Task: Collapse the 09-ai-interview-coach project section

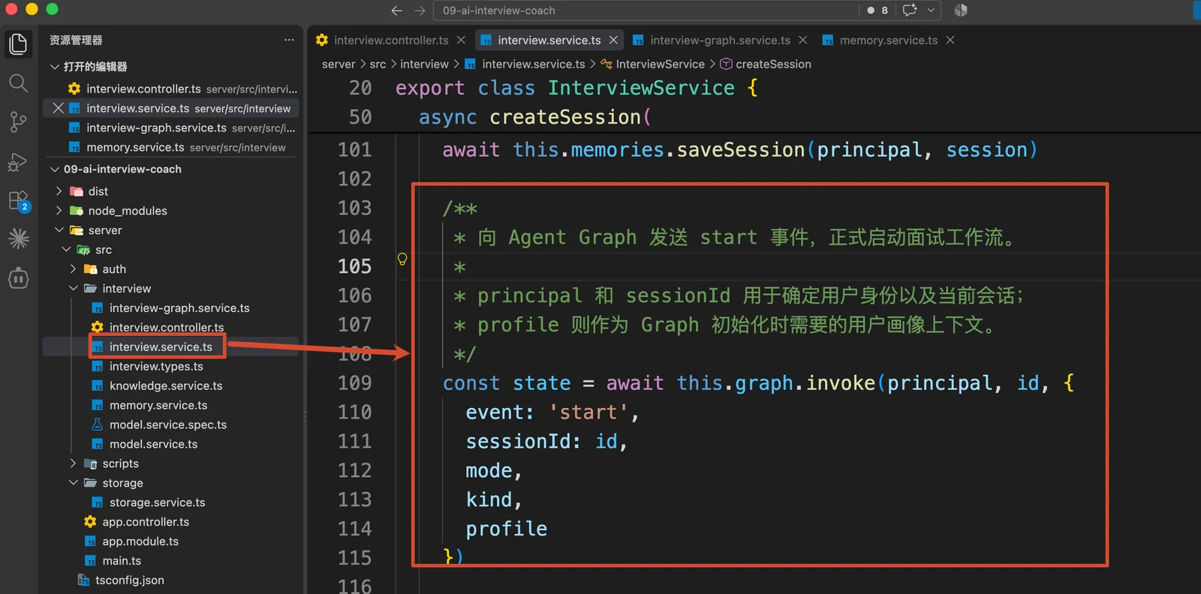Action: click(55, 169)
